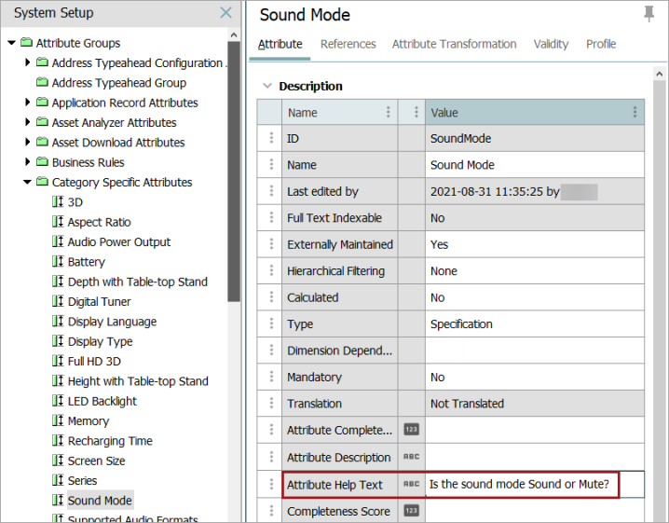
Task: Expand Asset Analyzer Attributes folder
Action: pyautogui.click(x=28, y=122)
